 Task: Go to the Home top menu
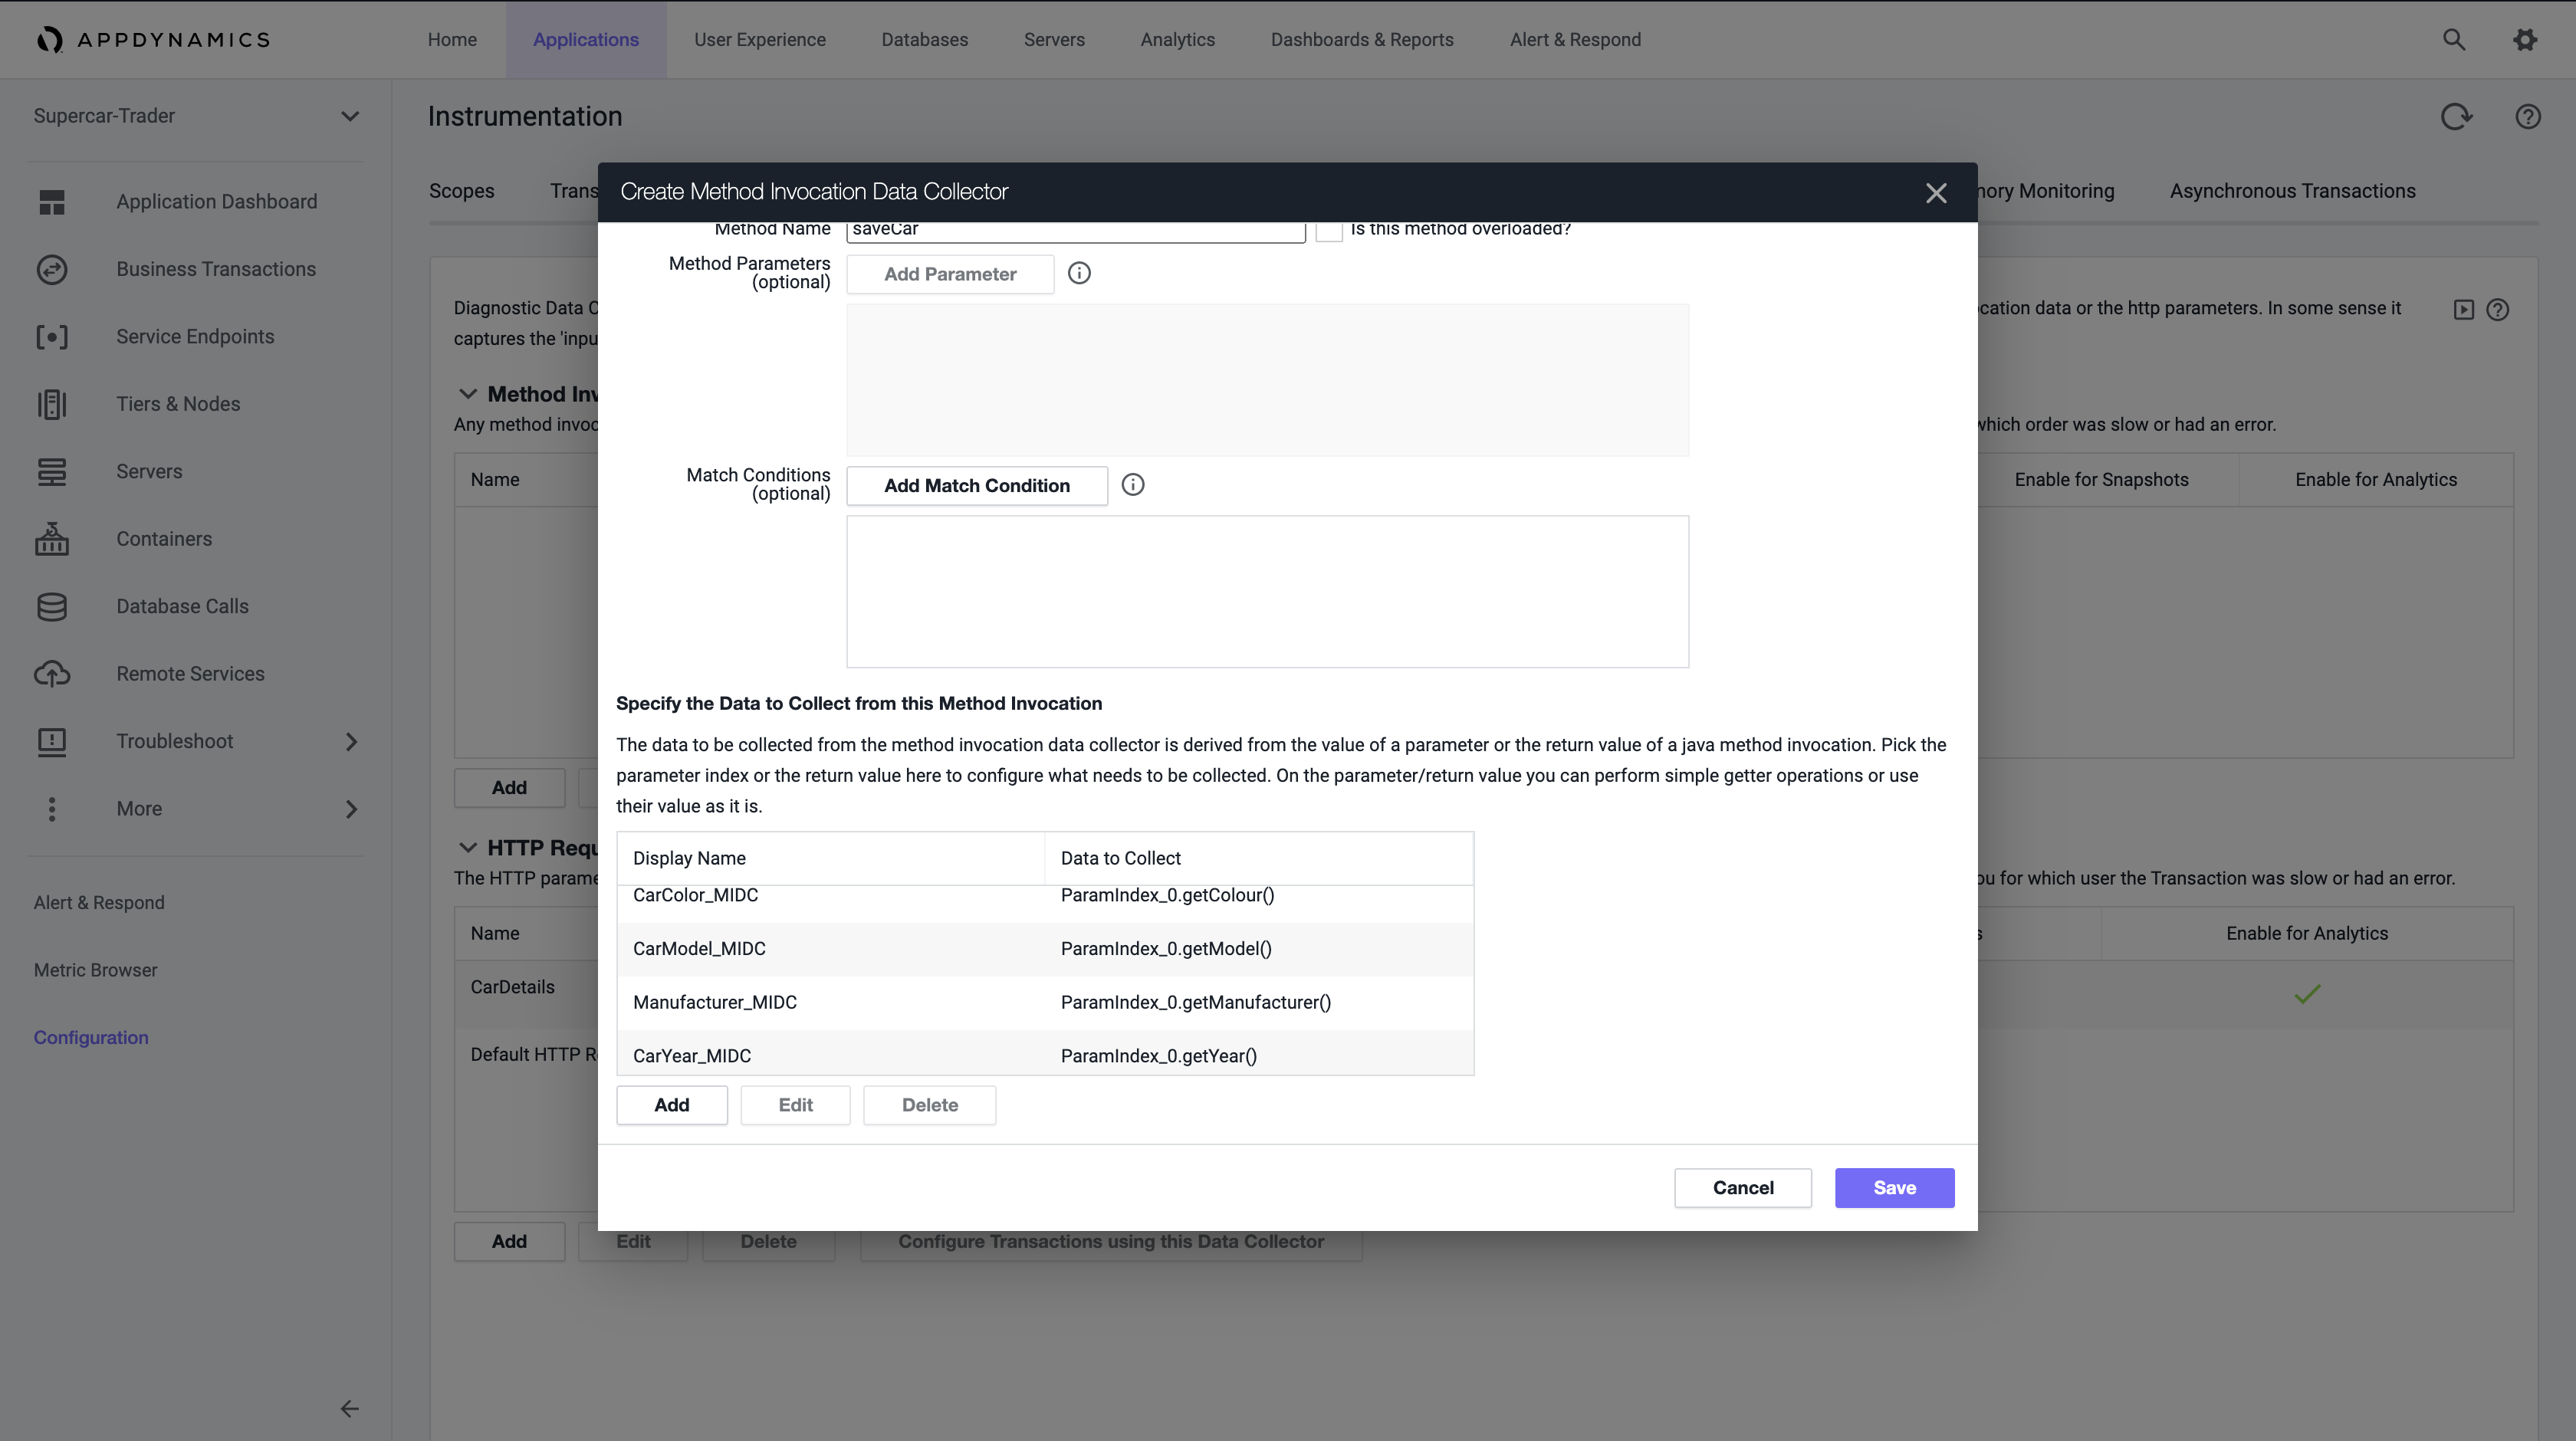click(452, 40)
